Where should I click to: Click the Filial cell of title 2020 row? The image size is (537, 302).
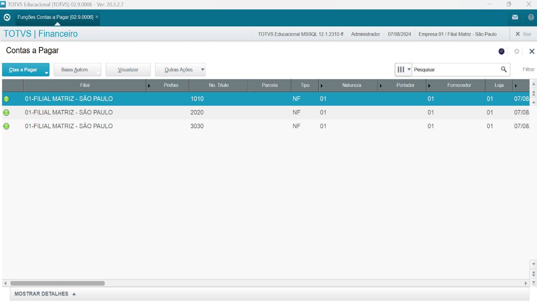pos(85,112)
